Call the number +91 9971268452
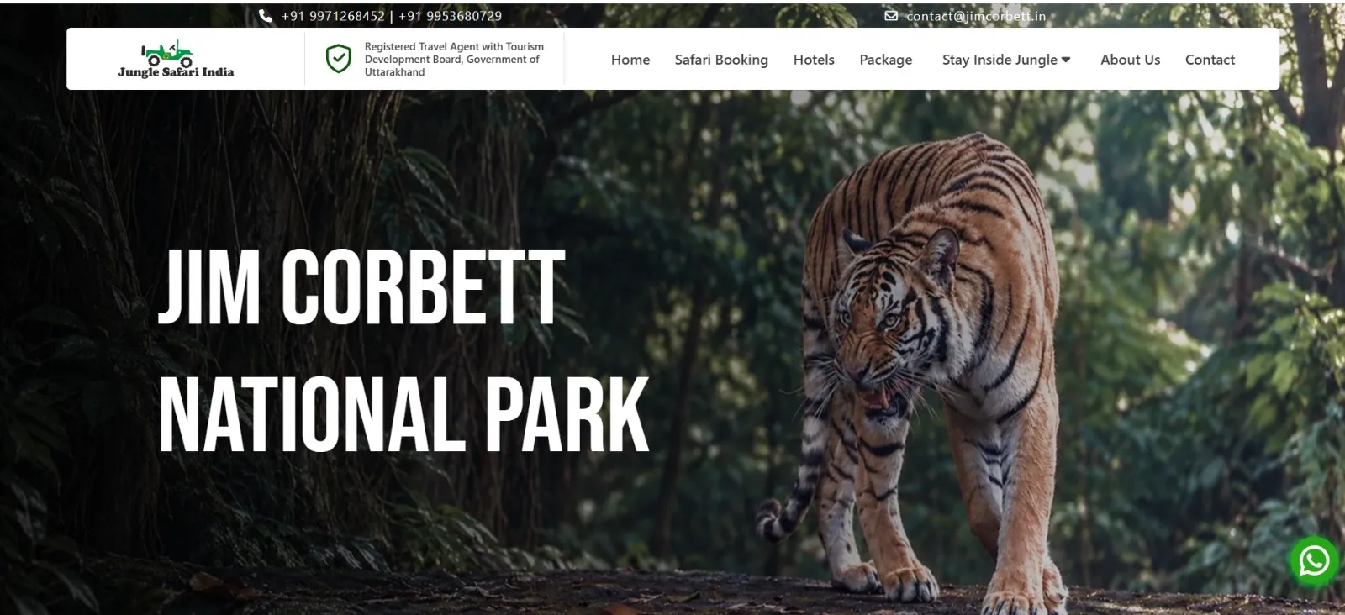Viewport: 1345px width, 615px height. 333,16
